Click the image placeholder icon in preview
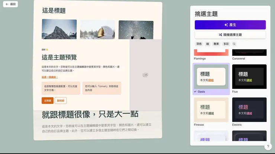The height and width of the screenshot is (154, 275). tap(145, 75)
